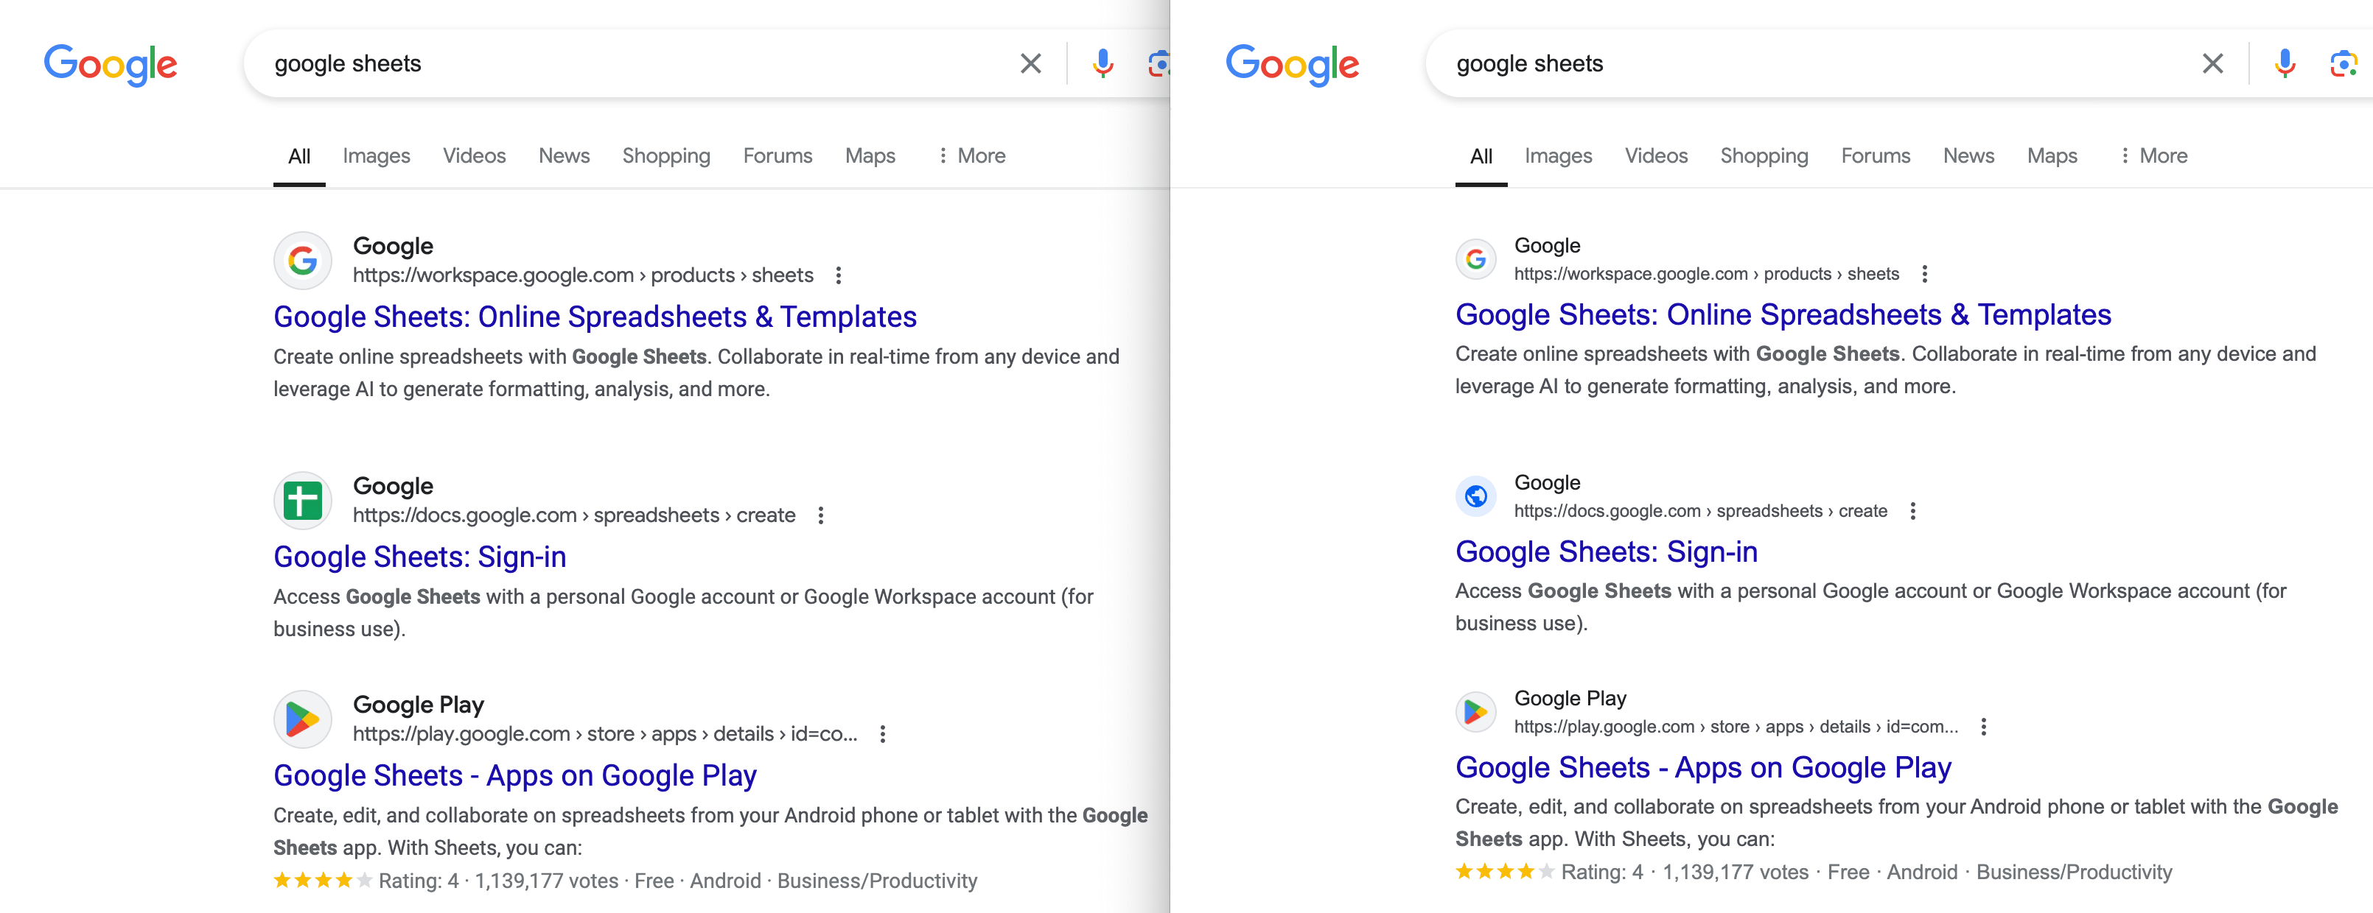Clear the search box in the left pane

coord(1030,63)
